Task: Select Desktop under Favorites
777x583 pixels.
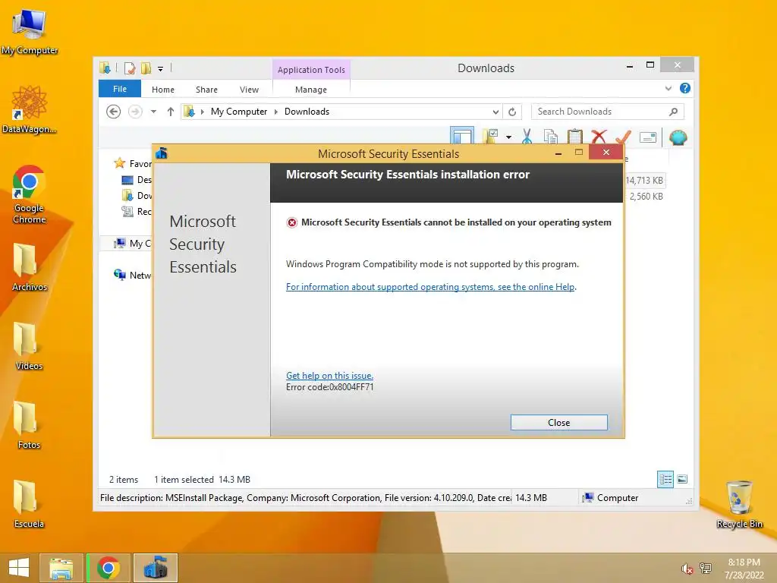Action: [137, 179]
